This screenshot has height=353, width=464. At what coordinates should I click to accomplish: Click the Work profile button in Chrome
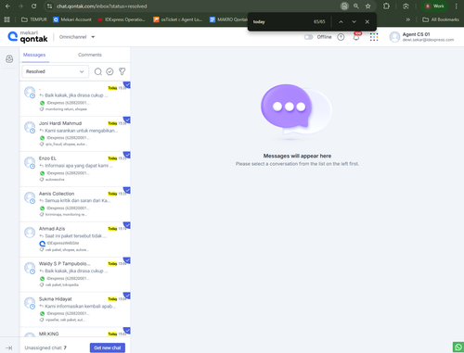(434, 6)
